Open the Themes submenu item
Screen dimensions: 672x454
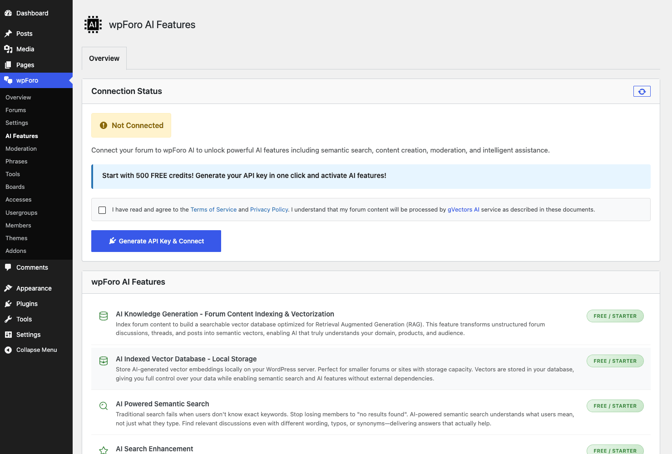pos(16,238)
